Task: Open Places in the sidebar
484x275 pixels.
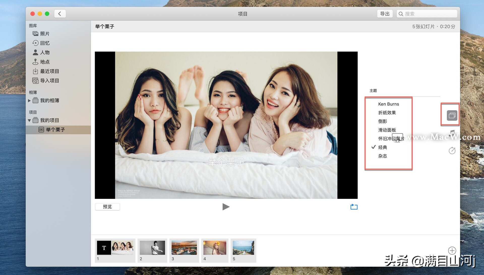Action: [x=45, y=62]
